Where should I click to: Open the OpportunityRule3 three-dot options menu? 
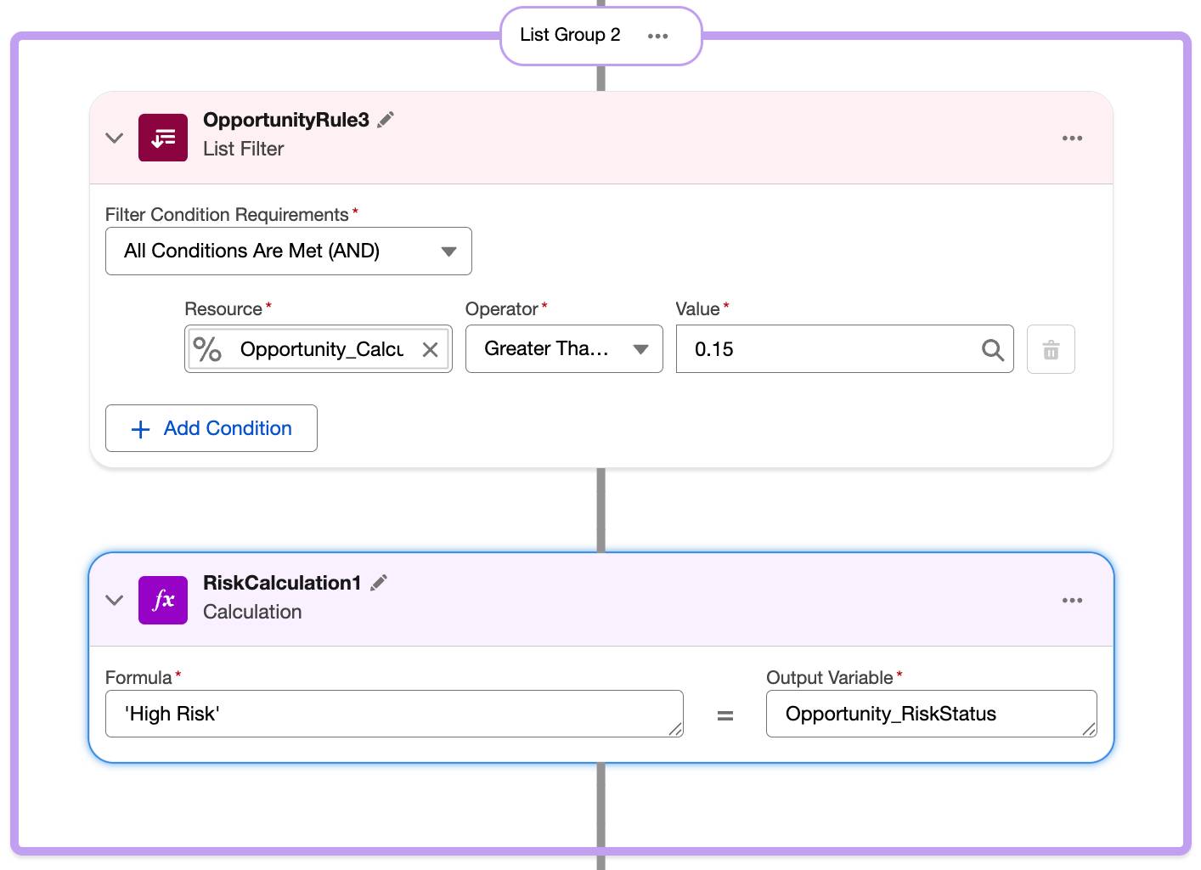1072,138
